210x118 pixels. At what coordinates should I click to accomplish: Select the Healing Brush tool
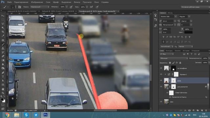point(3,40)
